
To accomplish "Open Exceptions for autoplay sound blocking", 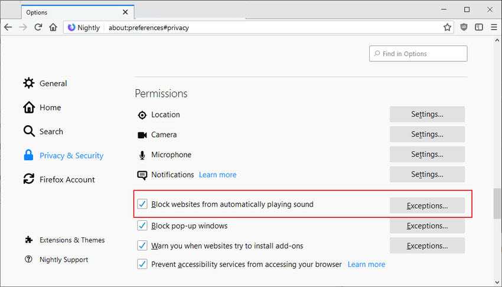I will [427, 206].
